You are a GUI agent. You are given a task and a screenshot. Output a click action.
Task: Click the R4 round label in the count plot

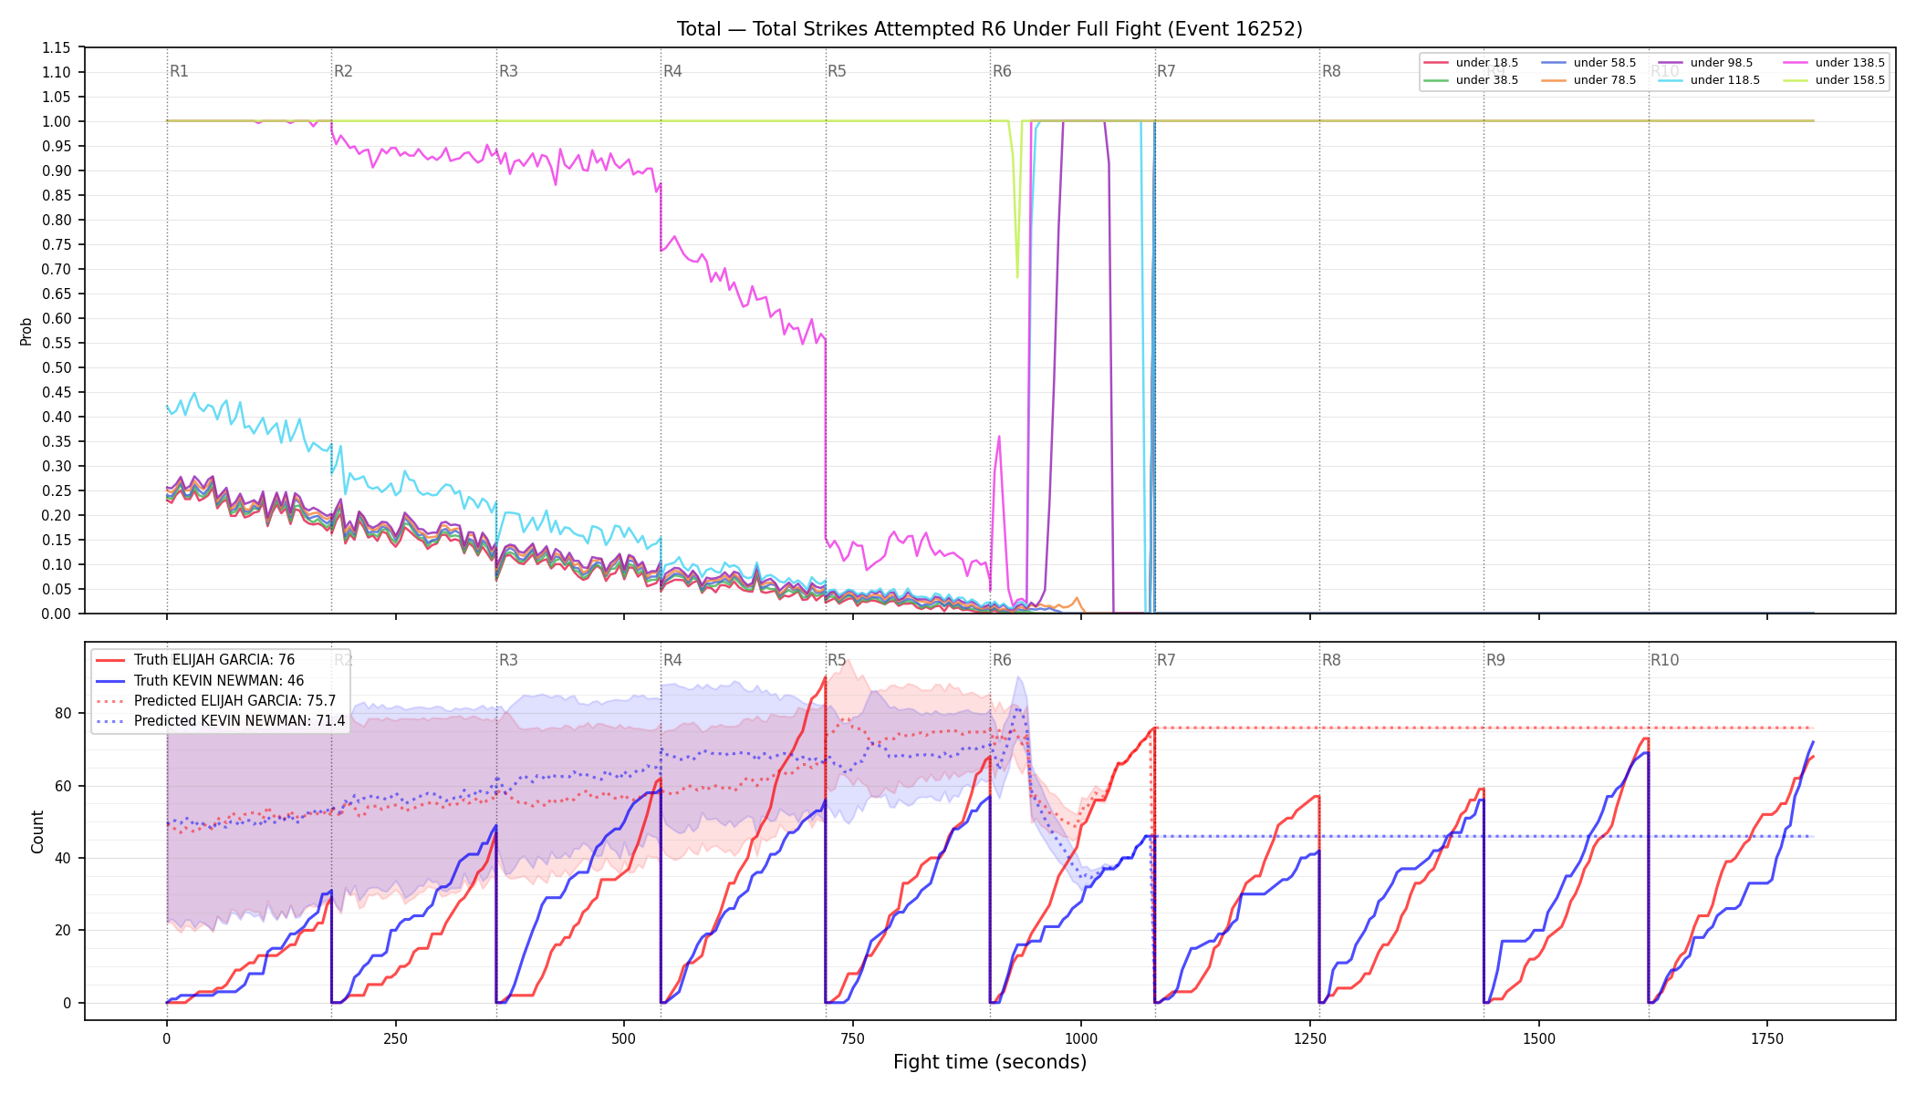(672, 660)
